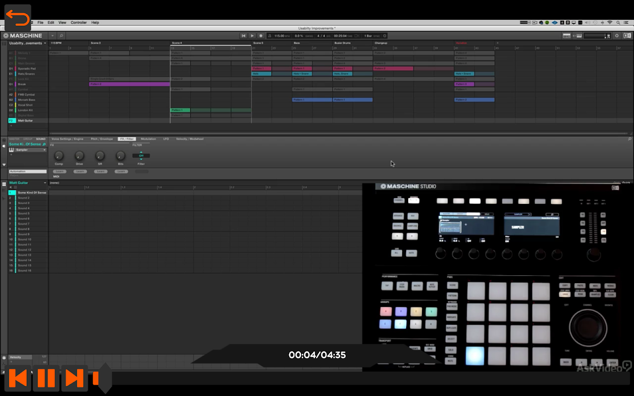Select the Hats/Snares group E1
Viewport: 634px width, 396px height.
point(28,74)
